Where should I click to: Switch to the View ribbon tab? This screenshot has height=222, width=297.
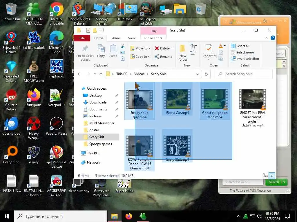coord(132,38)
